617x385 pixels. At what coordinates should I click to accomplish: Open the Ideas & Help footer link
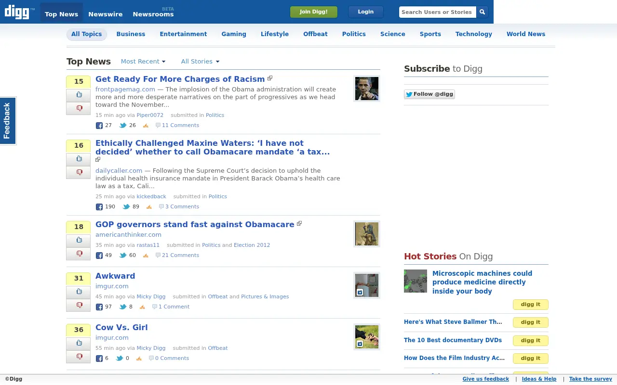tap(539, 379)
